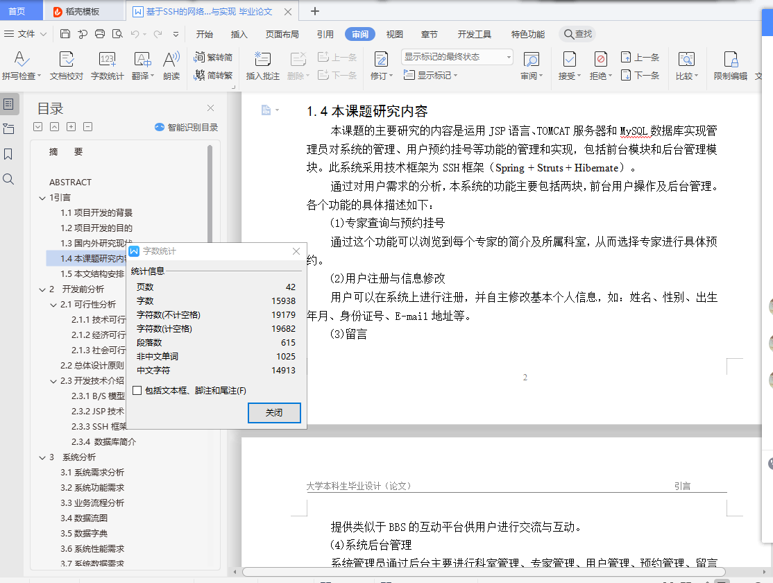773x583 pixels.
Task: Click the smart TOC recognition (智能识别目录)
Action: pos(186,127)
